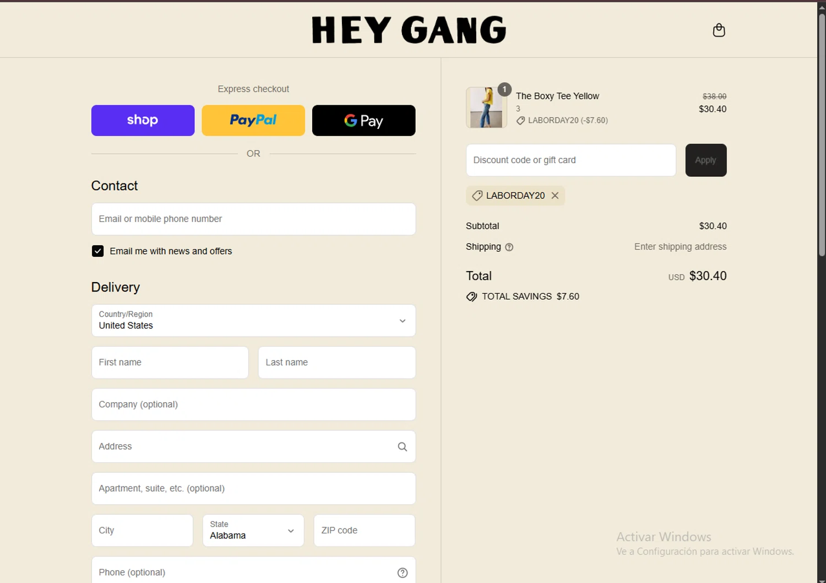The image size is (826, 583).
Task: Open the Country/Region dropdown
Action: click(253, 320)
